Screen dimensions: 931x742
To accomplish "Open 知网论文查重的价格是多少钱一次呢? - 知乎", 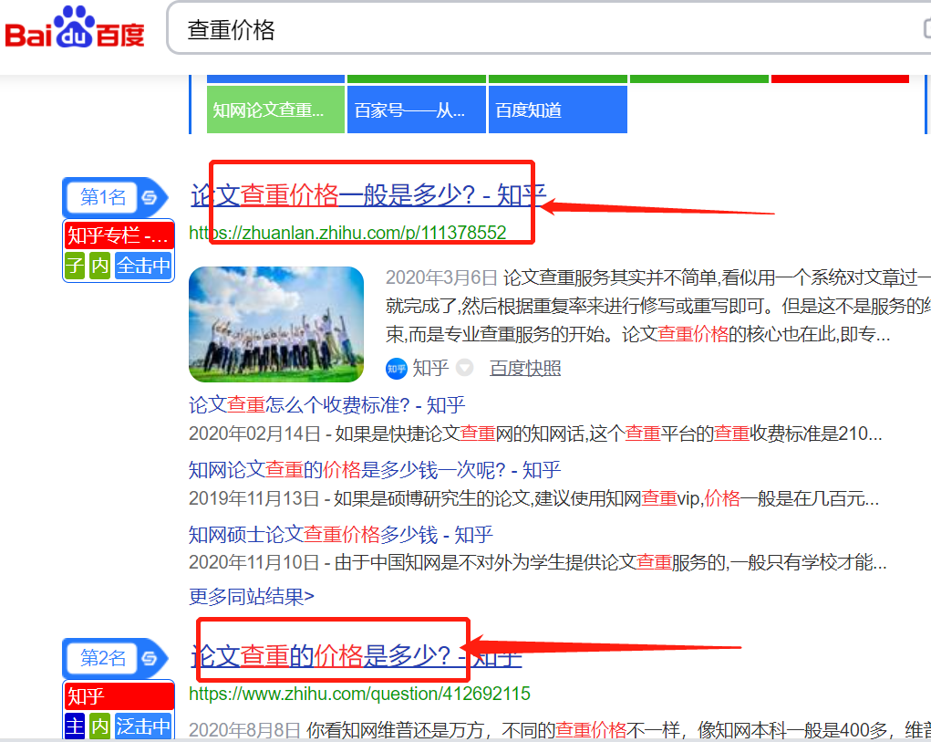I will [375, 470].
